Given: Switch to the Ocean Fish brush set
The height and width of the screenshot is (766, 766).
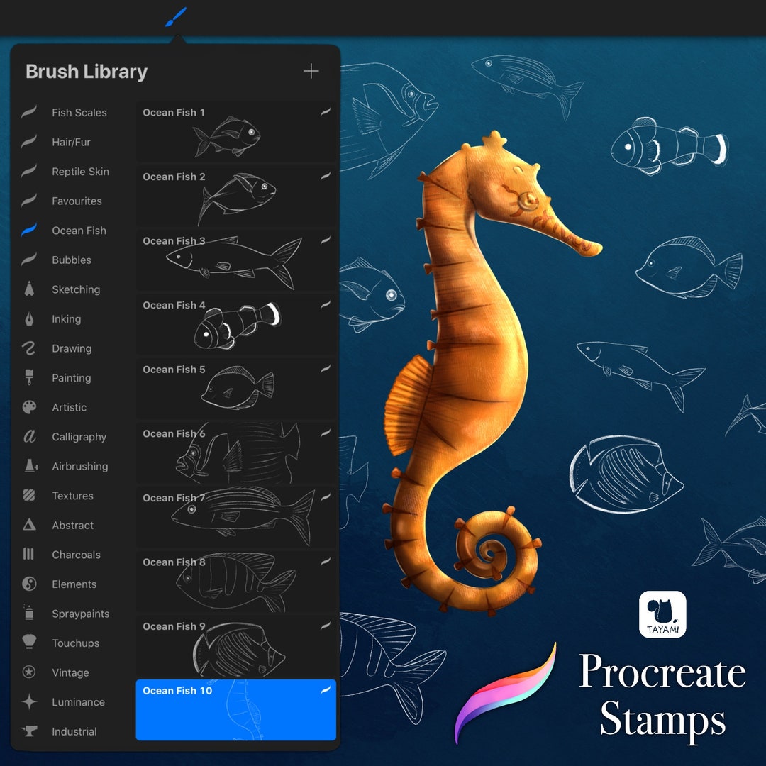Looking at the screenshot, I should click(78, 231).
